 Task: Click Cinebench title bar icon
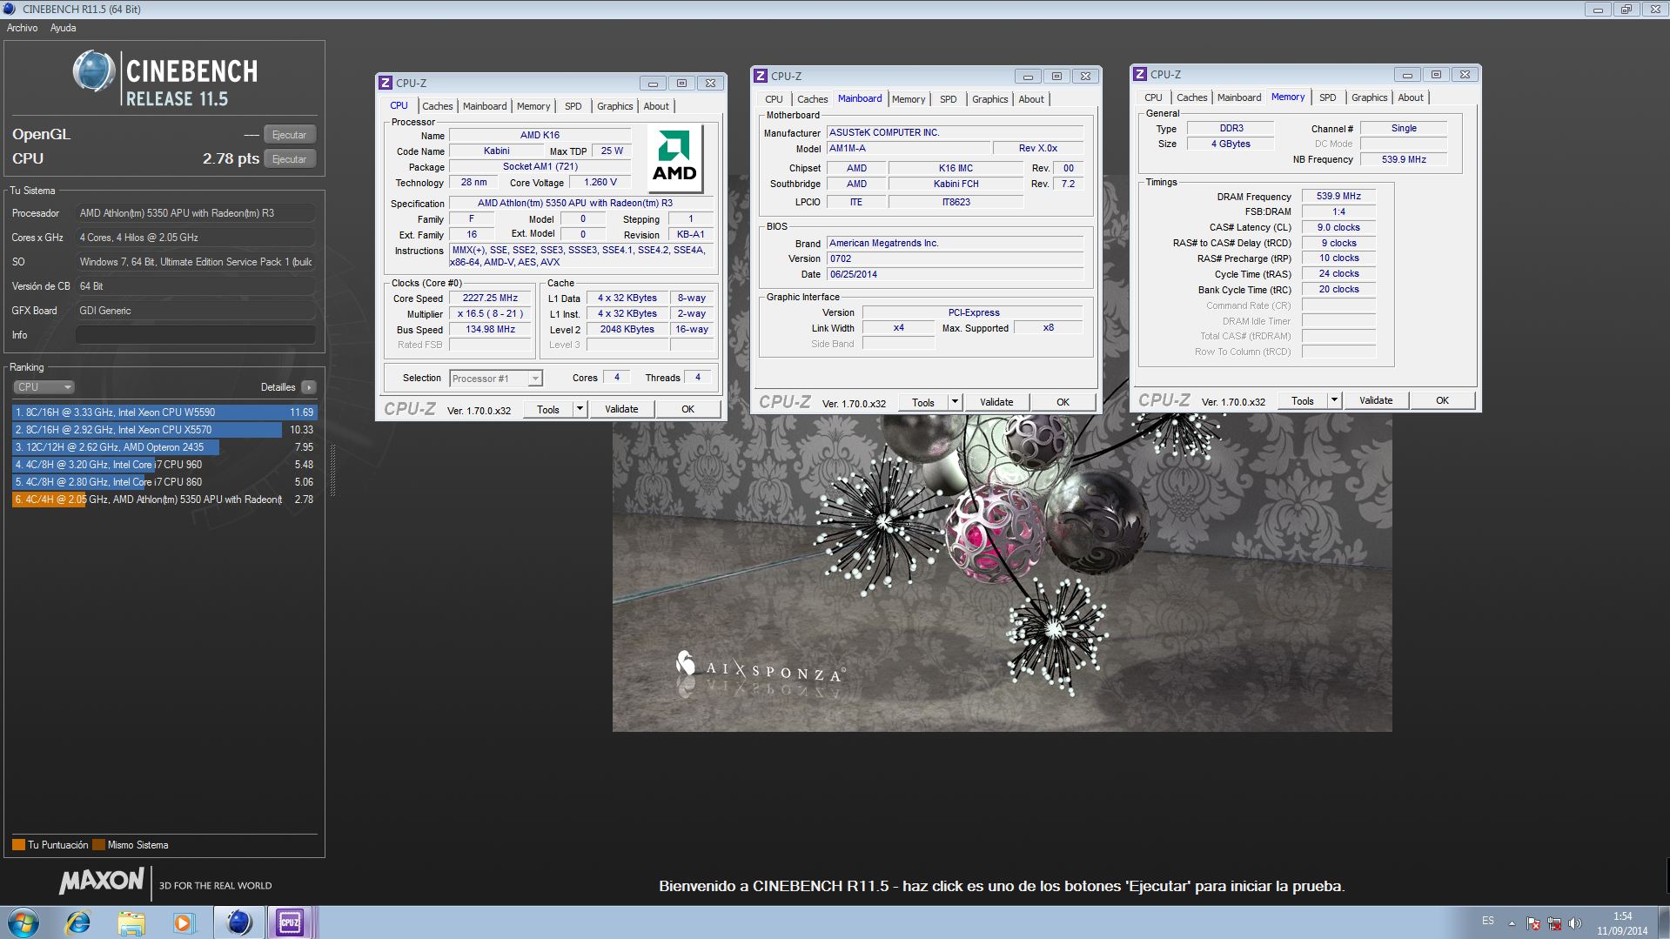coord(10,9)
